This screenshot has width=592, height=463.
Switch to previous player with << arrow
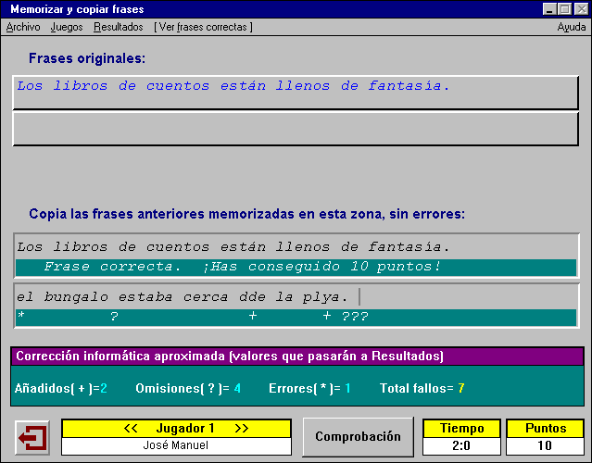click(130, 428)
